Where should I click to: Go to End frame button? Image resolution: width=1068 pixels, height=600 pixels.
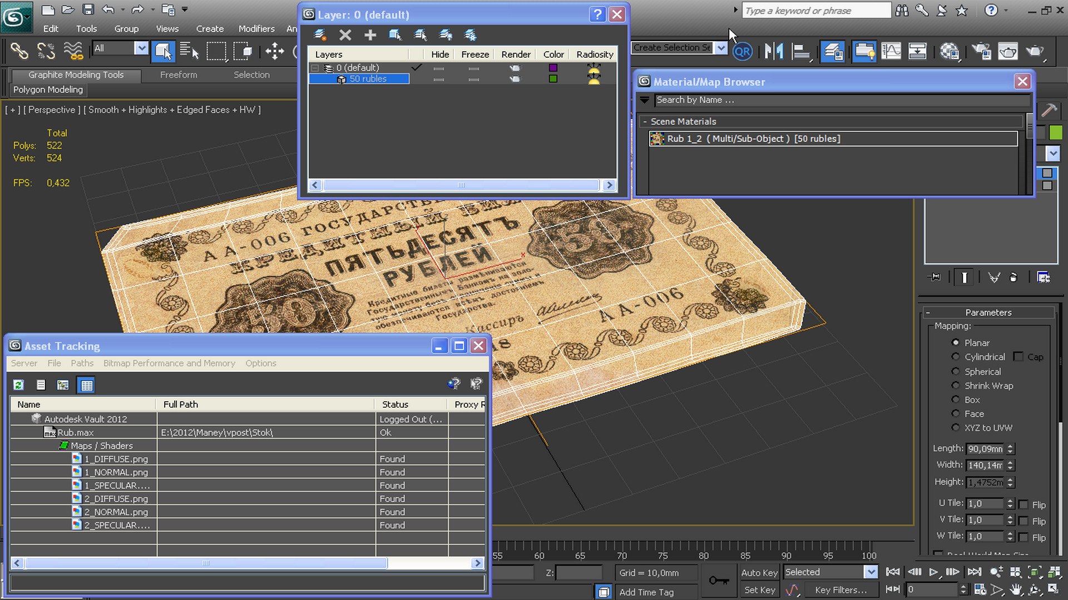pyautogui.click(x=974, y=572)
